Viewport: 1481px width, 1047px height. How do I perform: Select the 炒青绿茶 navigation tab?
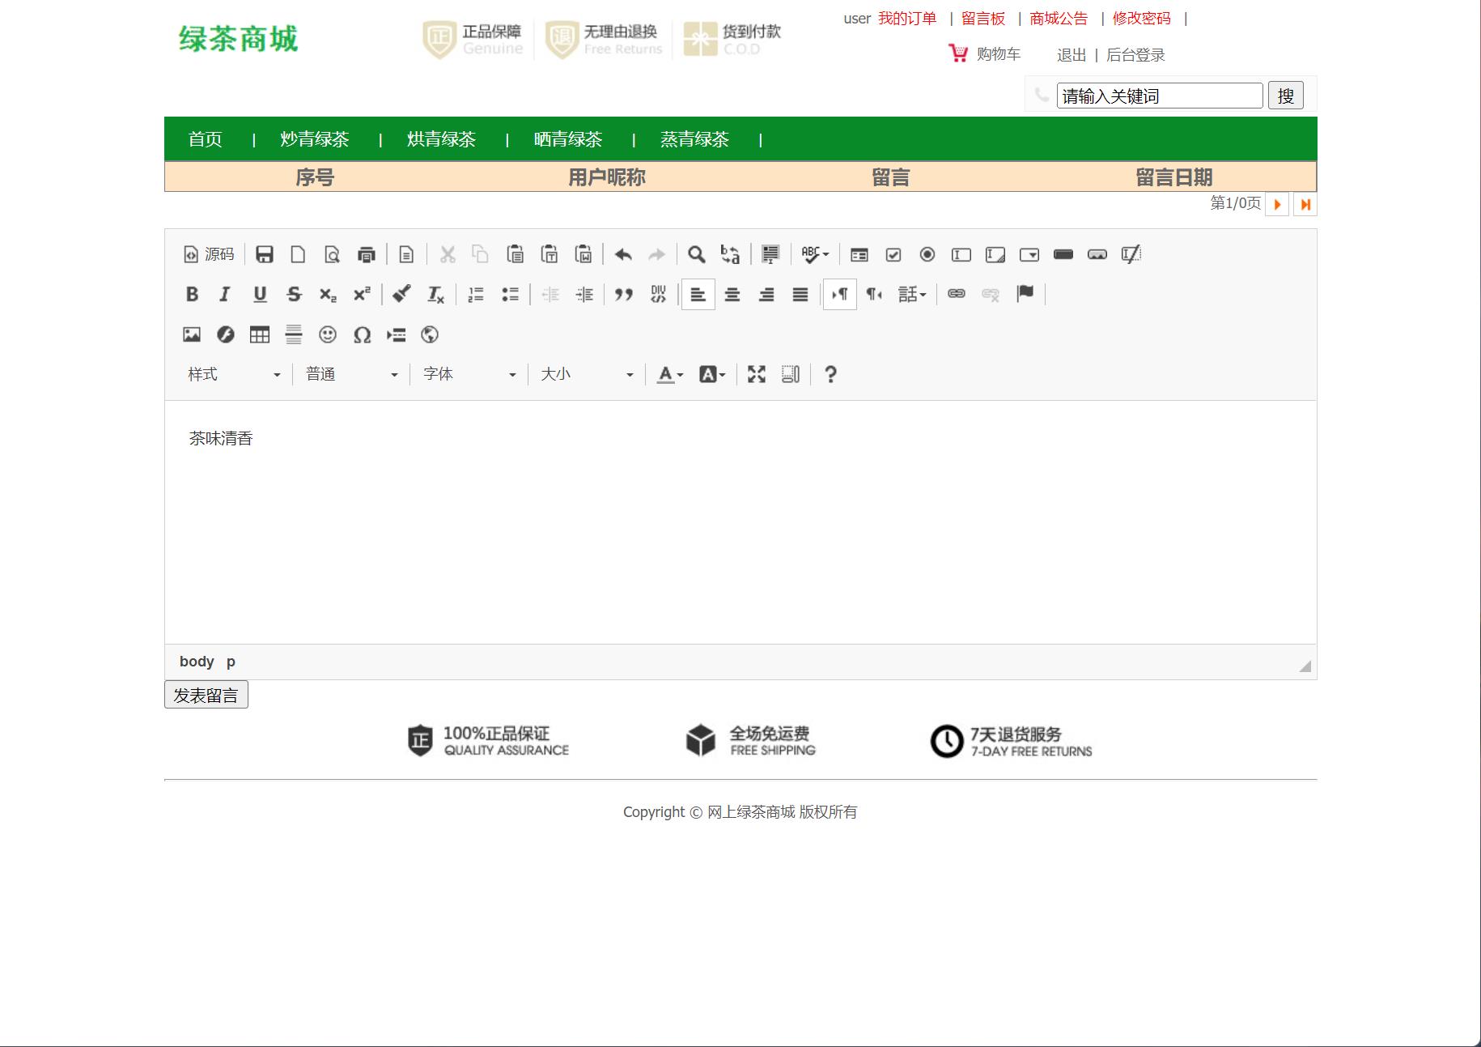[312, 138]
